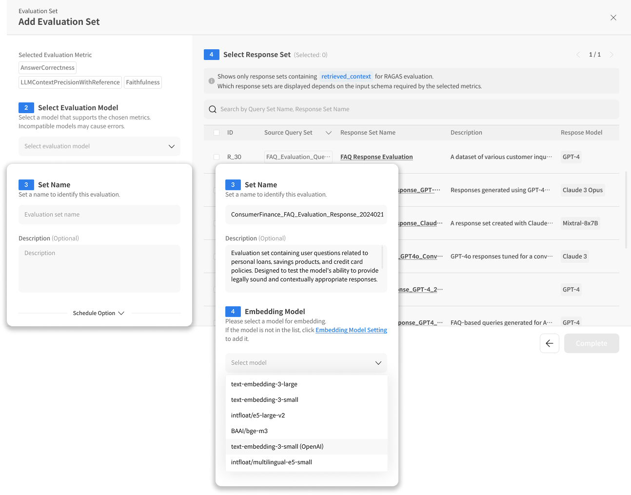The height and width of the screenshot is (495, 631).
Task: Click the response set table scrollbar
Action: (626, 210)
